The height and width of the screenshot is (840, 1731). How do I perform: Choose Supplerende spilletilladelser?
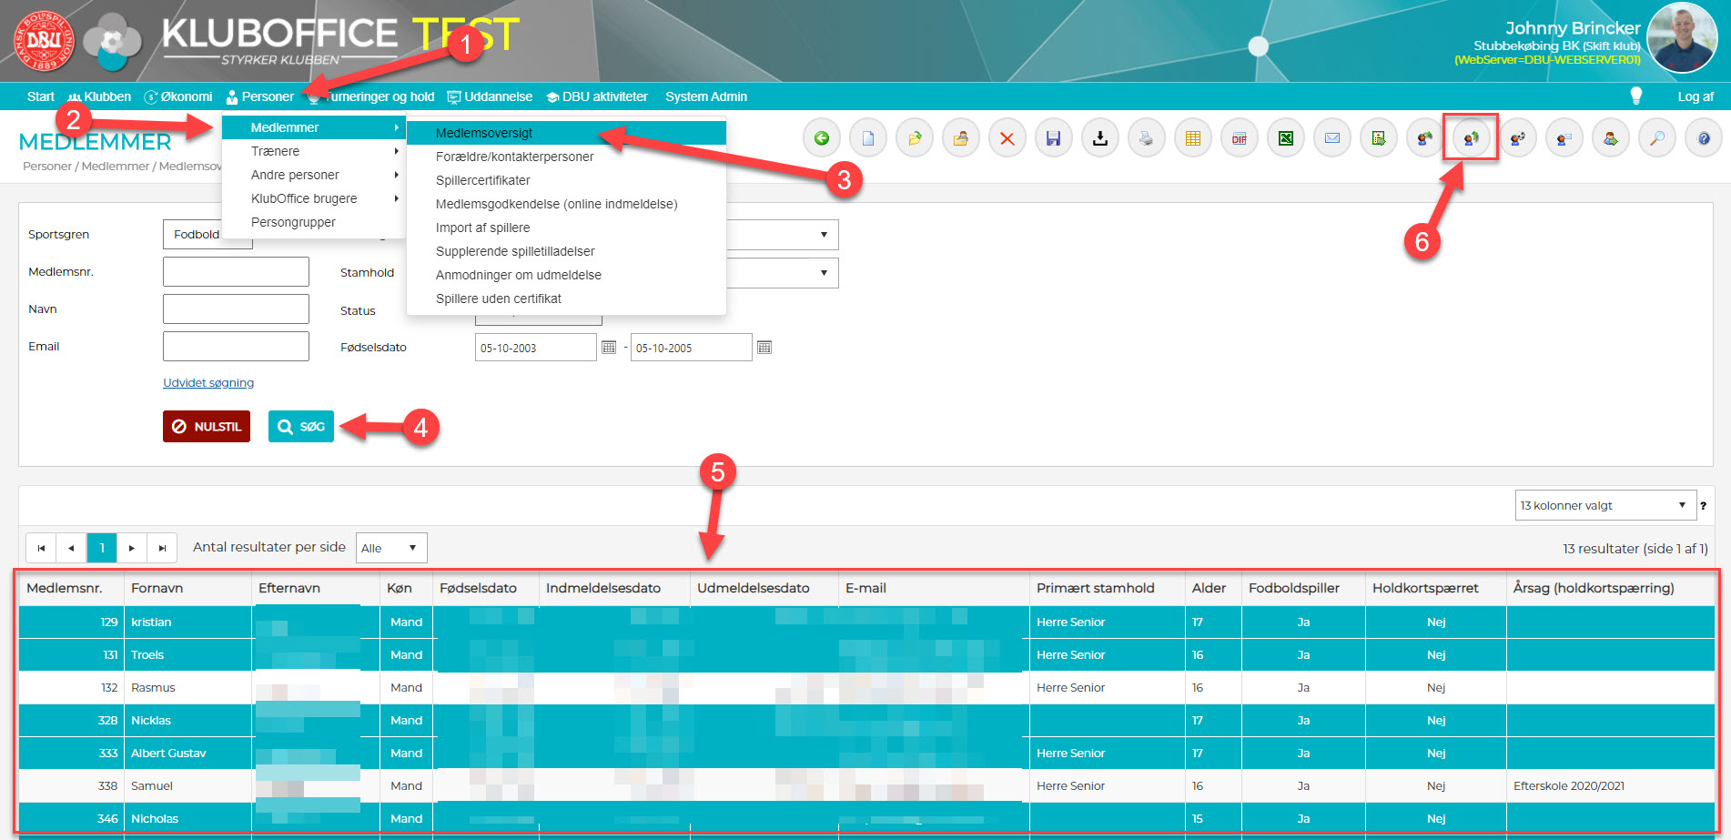[x=566, y=251]
